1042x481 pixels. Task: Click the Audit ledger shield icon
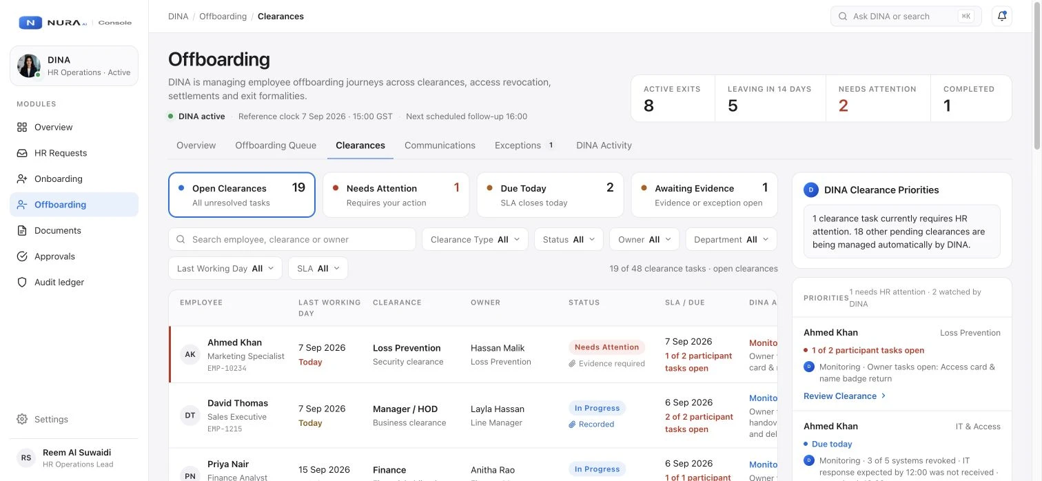(22, 283)
